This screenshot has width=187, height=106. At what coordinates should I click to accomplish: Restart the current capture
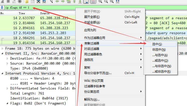pyautogui.click(x=14, y=1)
